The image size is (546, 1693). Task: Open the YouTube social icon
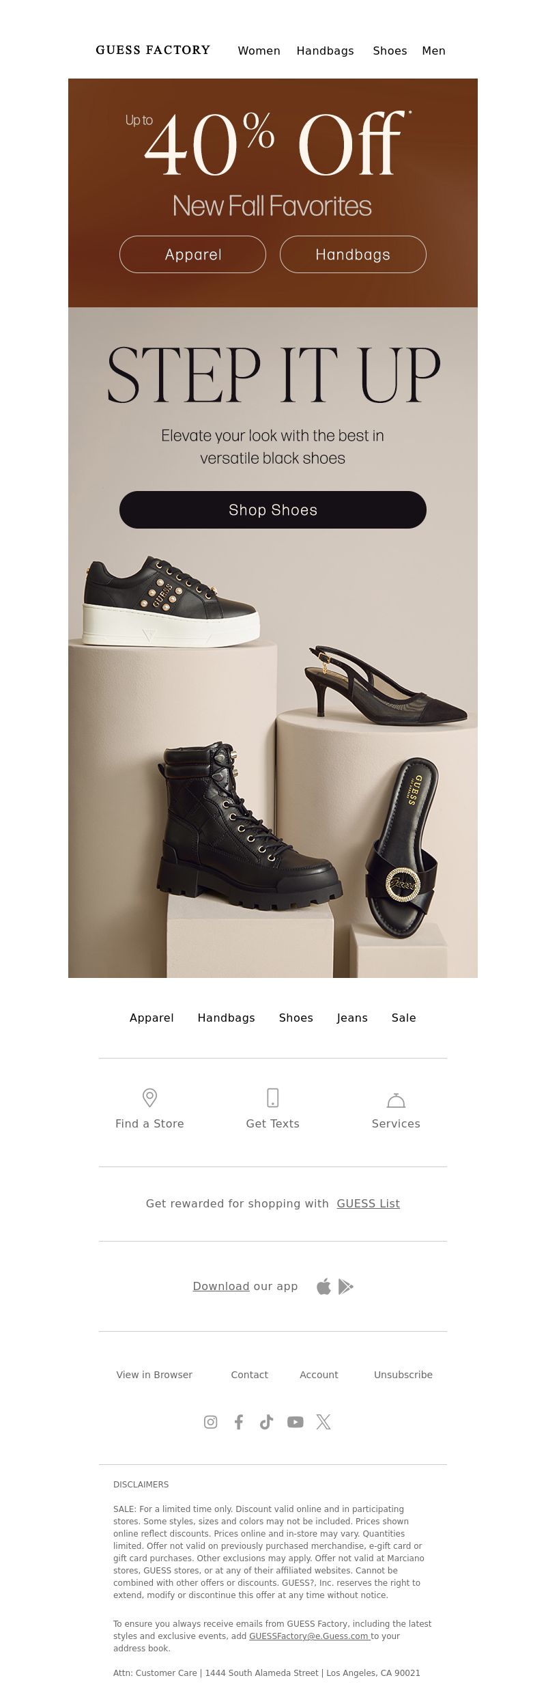pyautogui.click(x=295, y=1422)
